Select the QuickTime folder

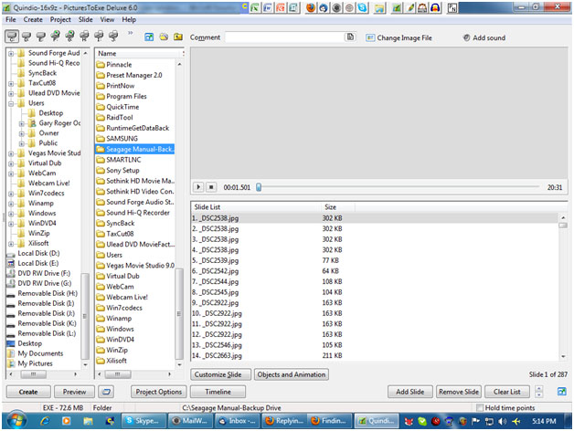122,107
